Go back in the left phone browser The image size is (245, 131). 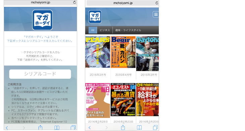click(7, 128)
